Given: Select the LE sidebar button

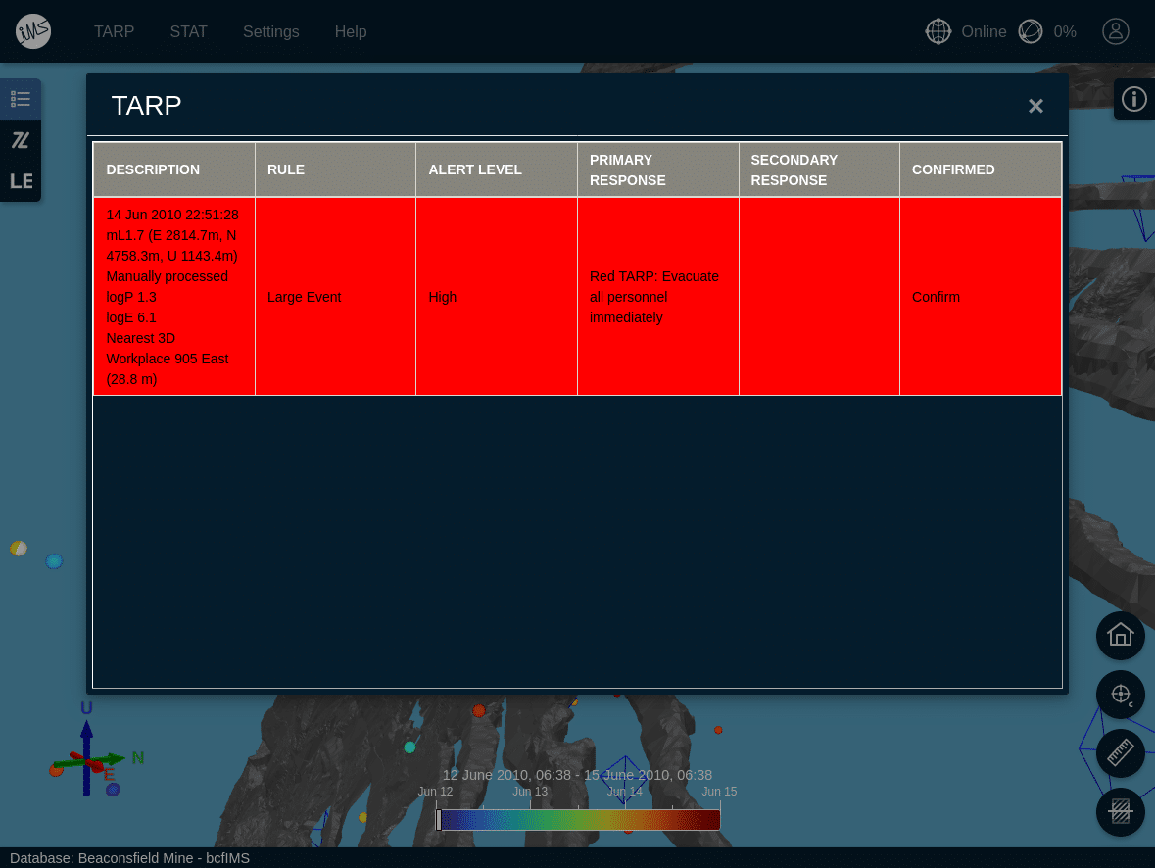Looking at the screenshot, I should (x=21, y=181).
